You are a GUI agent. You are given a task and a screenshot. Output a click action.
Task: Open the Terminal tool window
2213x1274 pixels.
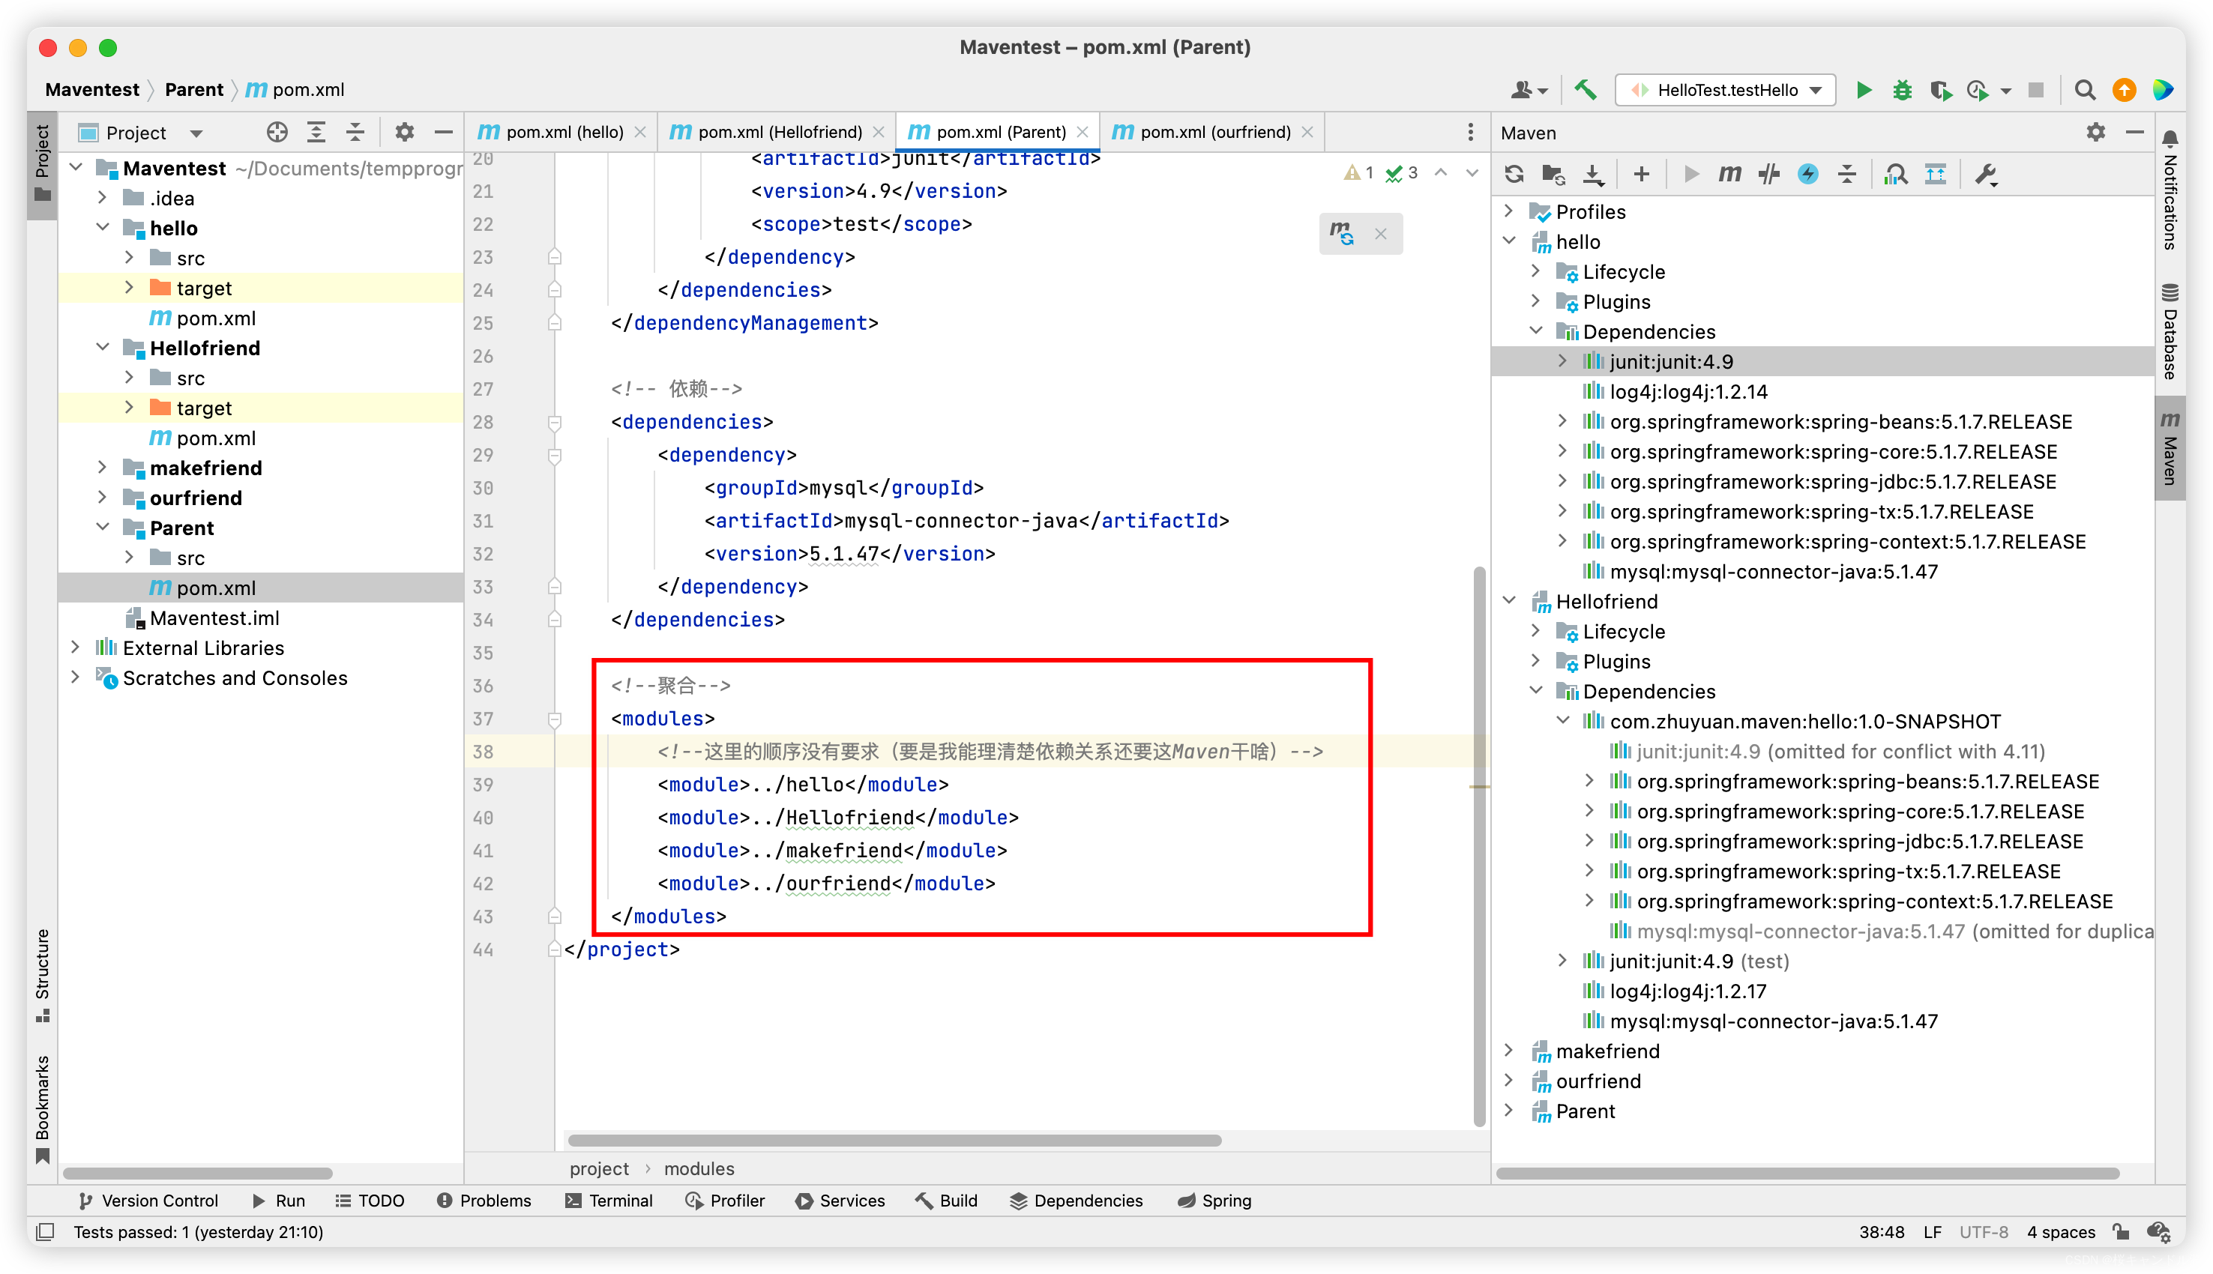608,1201
